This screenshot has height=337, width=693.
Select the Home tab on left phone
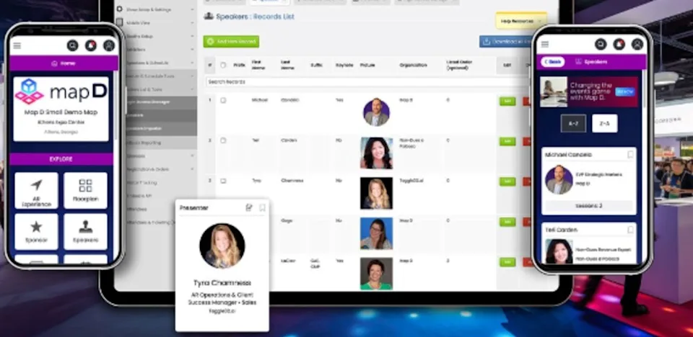tap(61, 63)
